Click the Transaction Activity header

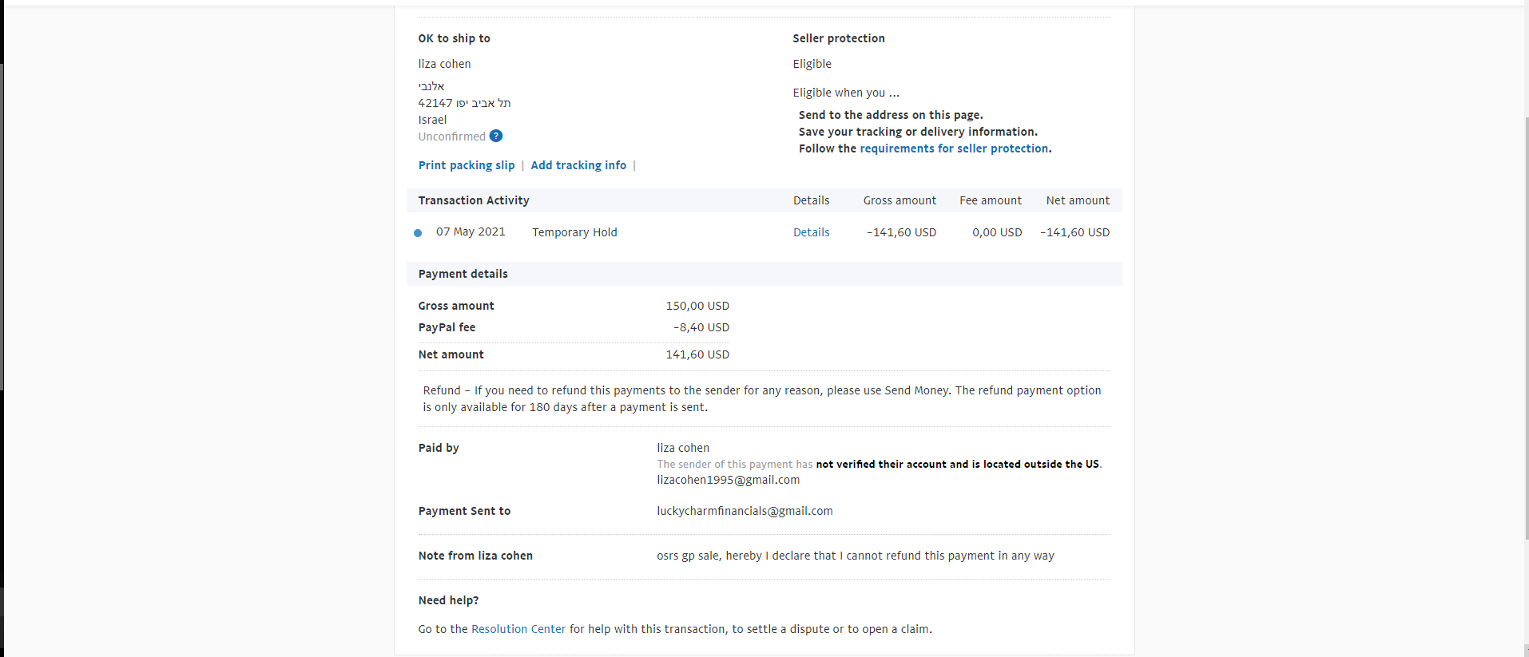(474, 200)
